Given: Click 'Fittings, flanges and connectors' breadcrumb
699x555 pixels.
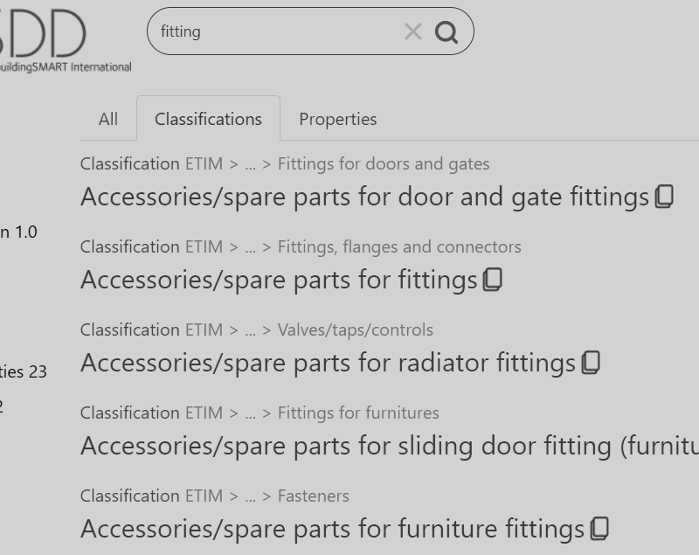Looking at the screenshot, I should pos(399,247).
